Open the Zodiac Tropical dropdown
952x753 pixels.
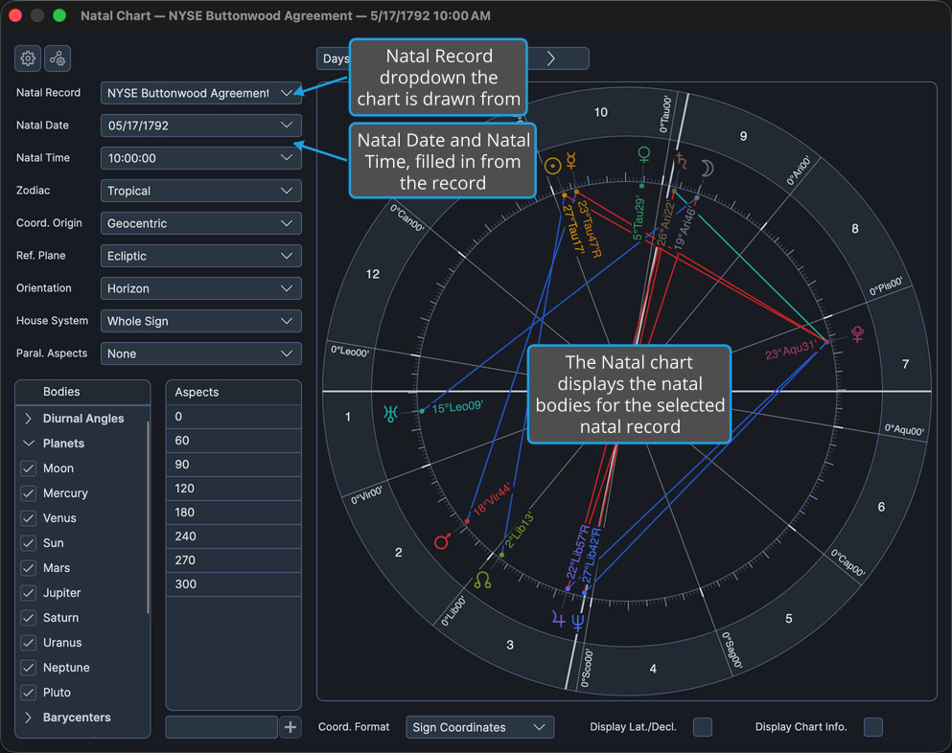[x=201, y=191]
